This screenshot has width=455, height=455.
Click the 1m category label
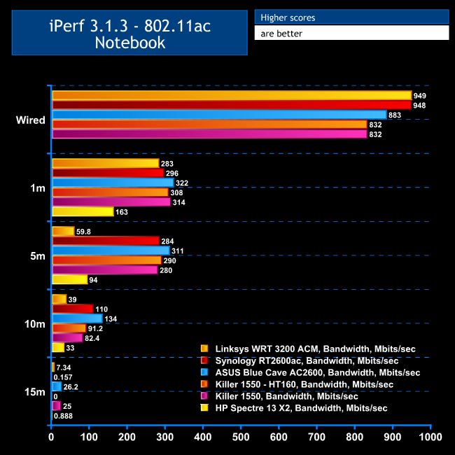tap(38, 188)
